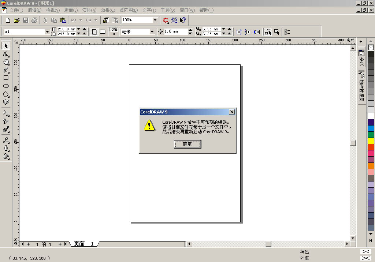
Task: Open the application launcher icon
Action: 166,20
